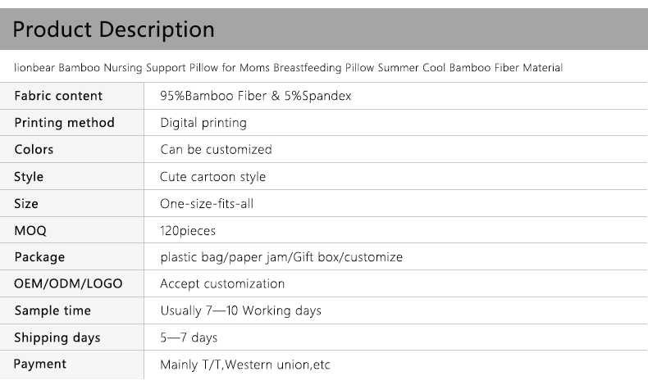This screenshot has width=648, height=385.
Task: Click the Mainly T/T, Western union payment value
Action: point(244,365)
